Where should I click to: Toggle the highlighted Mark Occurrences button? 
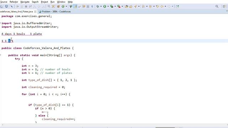click(75, 6)
